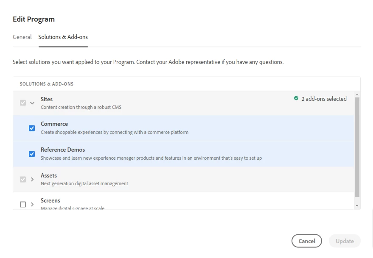Collapse the Sites solution row
Viewport: 373px width, 258px height.
(x=32, y=103)
